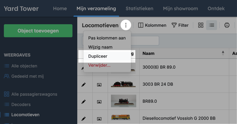This screenshot has width=237, height=124.
Task: Click pencil edit icon for BR89.0 row
Action: point(84,101)
